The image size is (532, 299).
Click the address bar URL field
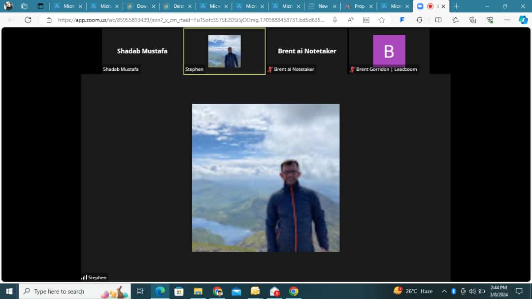click(x=191, y=20)
